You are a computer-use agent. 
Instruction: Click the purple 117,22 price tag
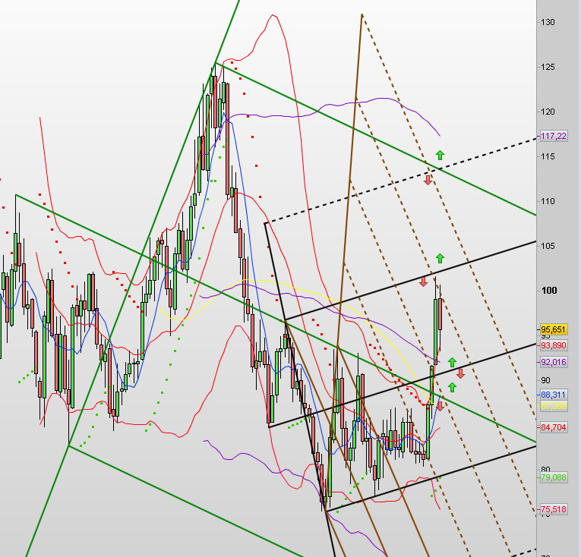coord(554,136)
